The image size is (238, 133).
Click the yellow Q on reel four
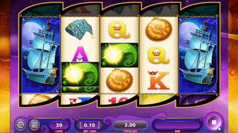pos(158,56)
